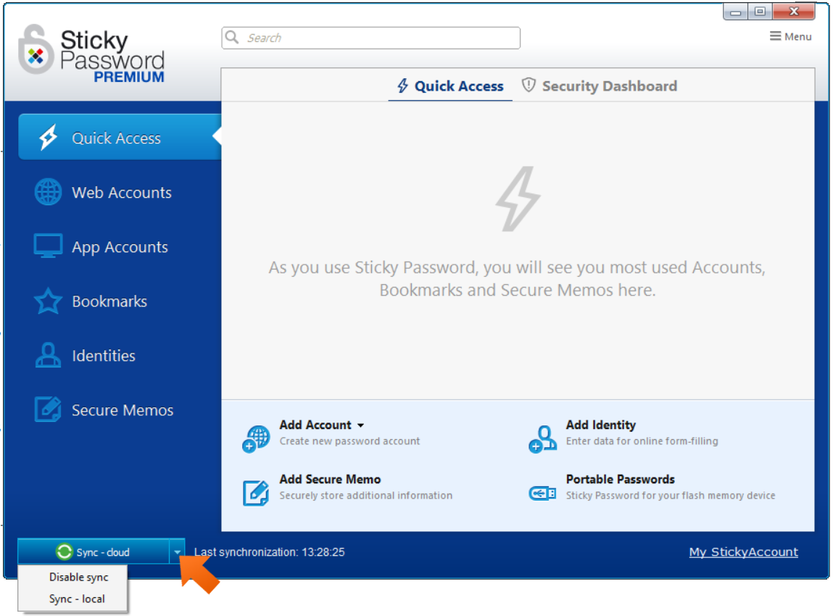Maximize the Sticky Password window
This screenshot has width=833, height=616.
point(761,12)
